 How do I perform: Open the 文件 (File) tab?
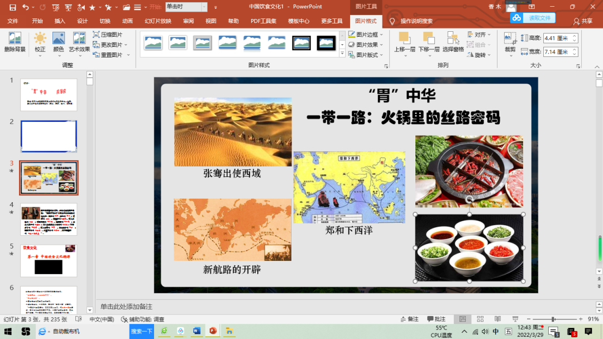(x=13, y=21)
